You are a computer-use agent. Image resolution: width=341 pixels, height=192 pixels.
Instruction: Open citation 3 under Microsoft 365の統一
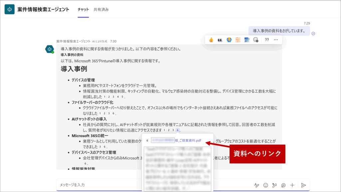100,147
